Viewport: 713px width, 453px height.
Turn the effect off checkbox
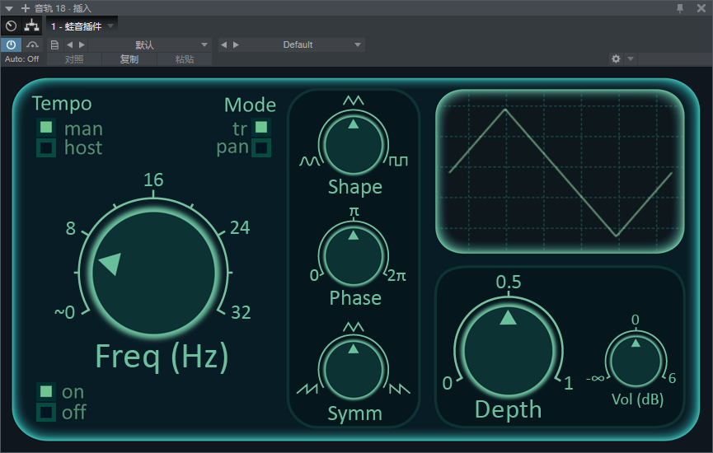point(46,412)
